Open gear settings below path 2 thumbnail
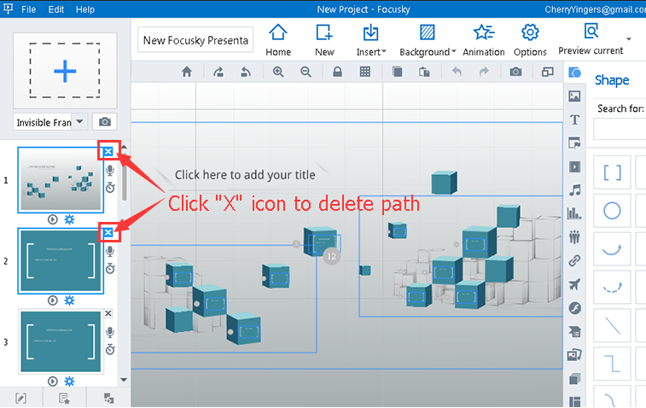 [69, 300]
